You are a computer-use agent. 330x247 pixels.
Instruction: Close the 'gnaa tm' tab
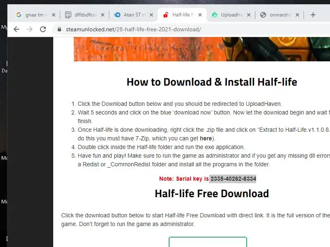pos(54,15)
